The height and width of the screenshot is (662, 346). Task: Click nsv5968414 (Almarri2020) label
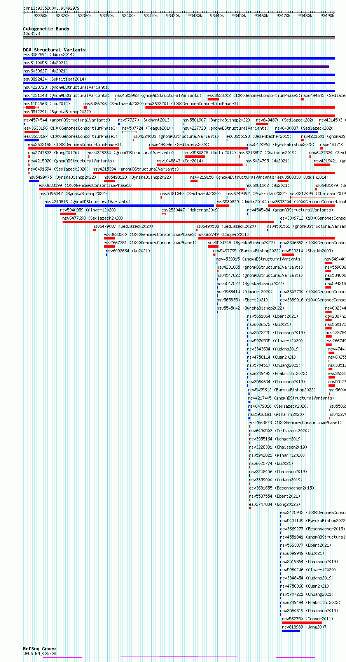coord(245,292)
